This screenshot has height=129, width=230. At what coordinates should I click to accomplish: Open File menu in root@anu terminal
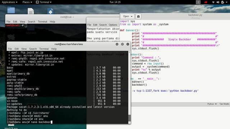coord(10,49)
